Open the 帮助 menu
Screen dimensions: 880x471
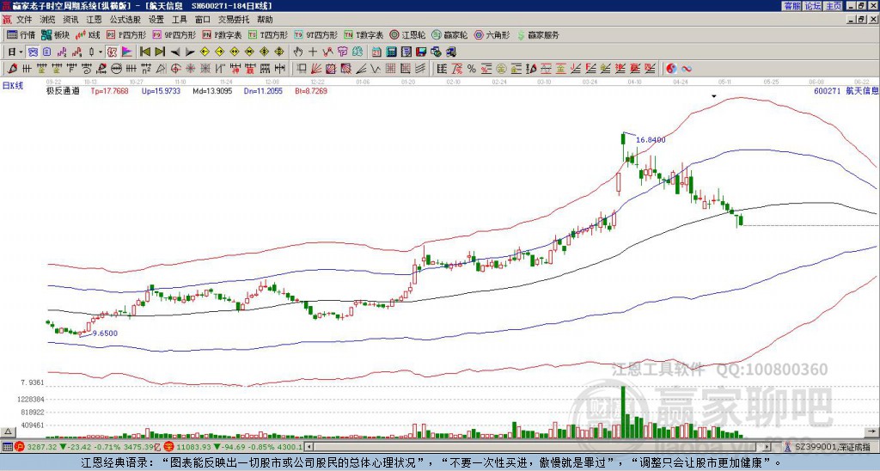pyautogui.click(x=265, y=20)
